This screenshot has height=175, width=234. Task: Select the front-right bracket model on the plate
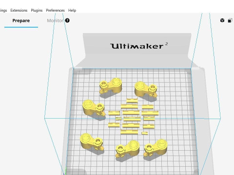coord(156,148)
